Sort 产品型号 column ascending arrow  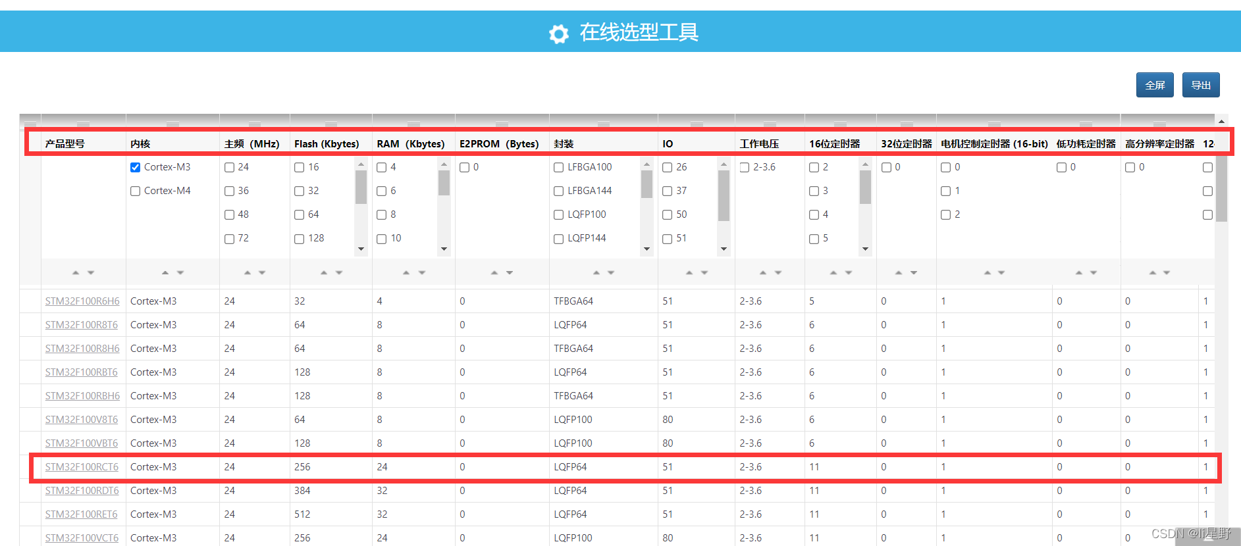click(76, 272)
